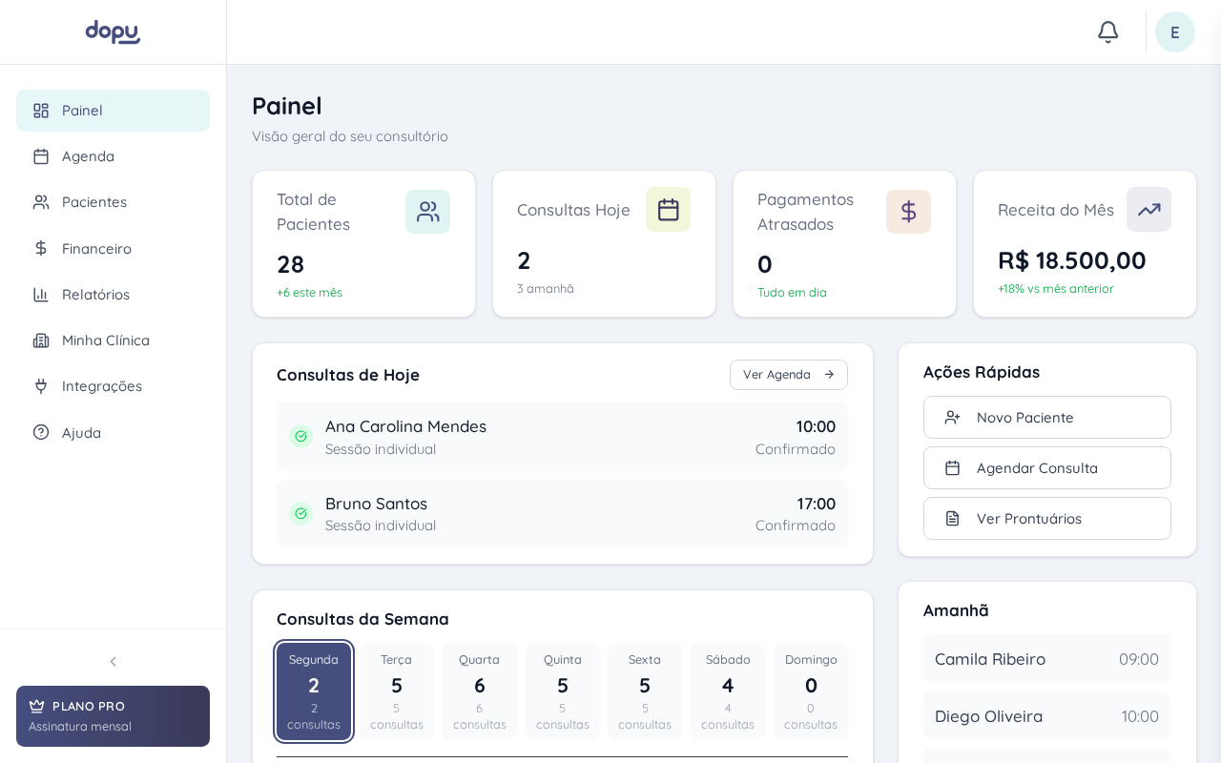Go to the Integrações menu item
This screenshot has width=1221, height=763.
point(113,386)
